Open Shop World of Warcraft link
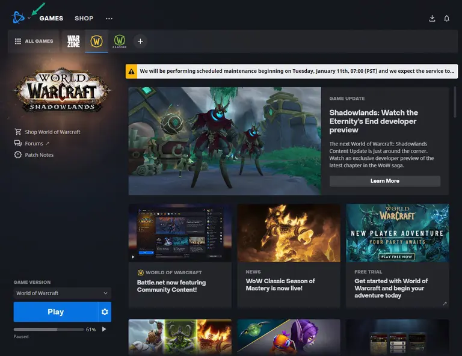Image resolution: width=462 pixels, height=356 pixels. click(52, 132)
